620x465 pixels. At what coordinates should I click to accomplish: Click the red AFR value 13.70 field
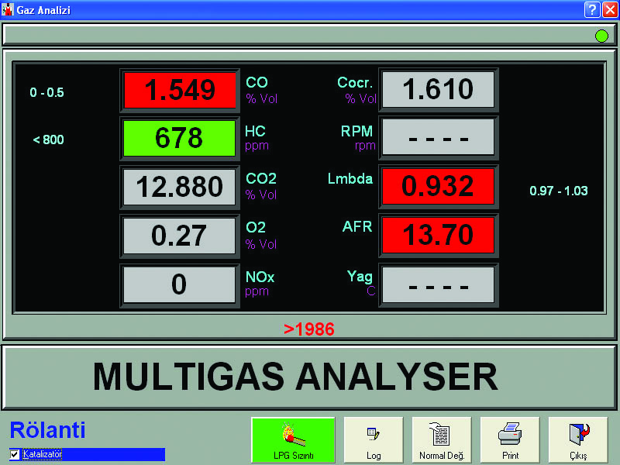(x=438, y=236)
